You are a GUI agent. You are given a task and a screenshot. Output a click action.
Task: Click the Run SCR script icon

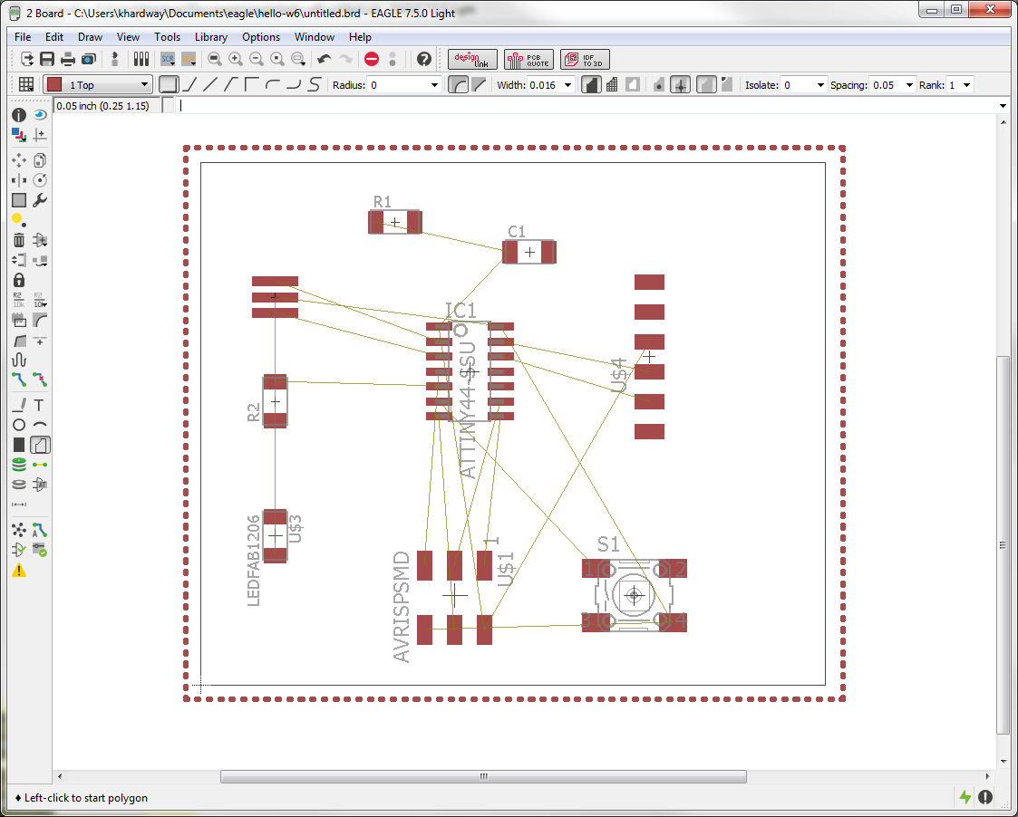[x=168, y=59]
